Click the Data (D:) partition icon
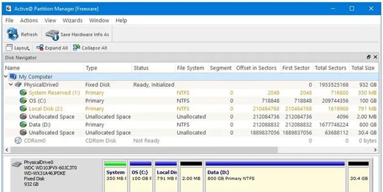Screen dimensions: 383x192 click(x=23, y=125)
